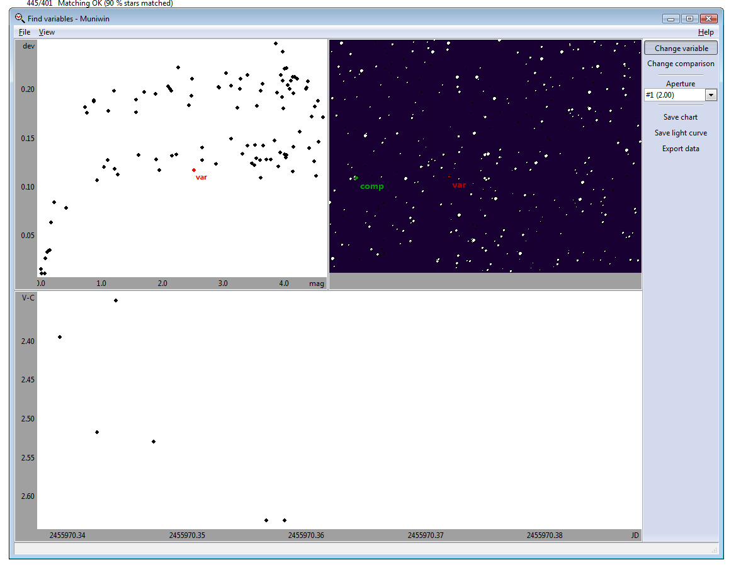The height and width of the screenshot is (572, 741).
Task: Expand the Aperture dropdown arrow
Action: tap(711, 95)
